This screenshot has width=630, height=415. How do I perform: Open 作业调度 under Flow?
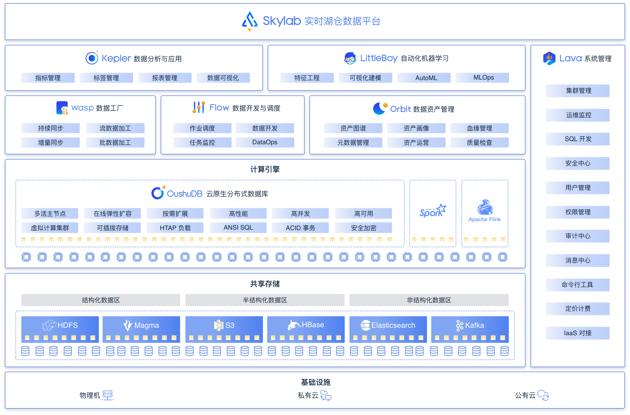point(202,128)
